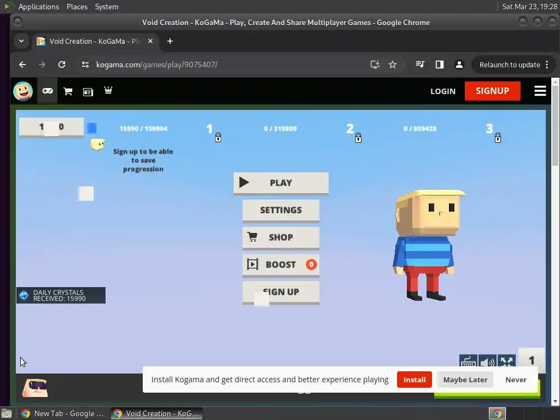The width and height of the screenshot is (560, 420).
Task: Choose Maybe Later on install prompt
Action: (465, 380)
